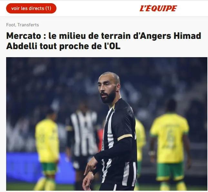Go to the Transferts section link
Screen dimensions: 208x192
[28, 25]
